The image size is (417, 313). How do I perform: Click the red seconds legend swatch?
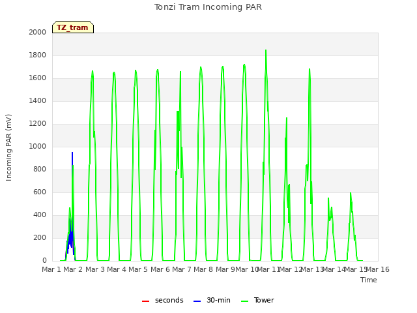tap(145, 301)
